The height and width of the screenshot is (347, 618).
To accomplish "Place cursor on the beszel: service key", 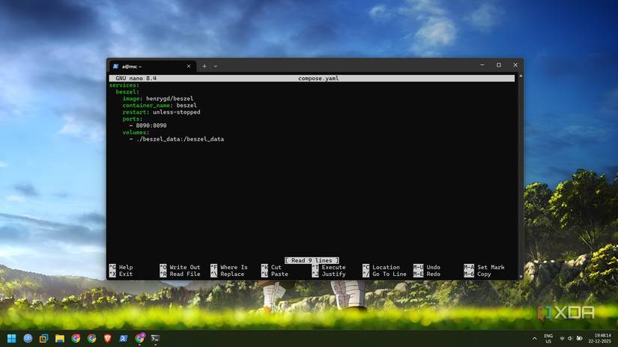I will coord(127,92).
